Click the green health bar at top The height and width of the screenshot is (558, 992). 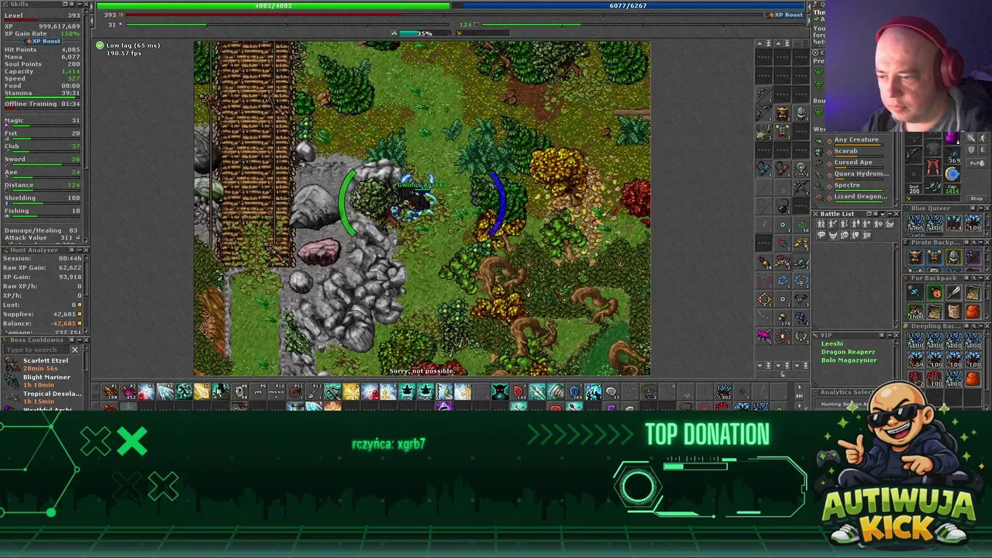tap(273, 5)
